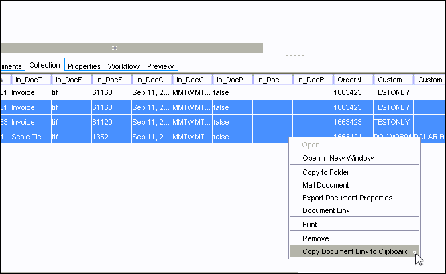Click Mail Document in context menu
The image size is (446, 274).
click(x=325, y=185)
